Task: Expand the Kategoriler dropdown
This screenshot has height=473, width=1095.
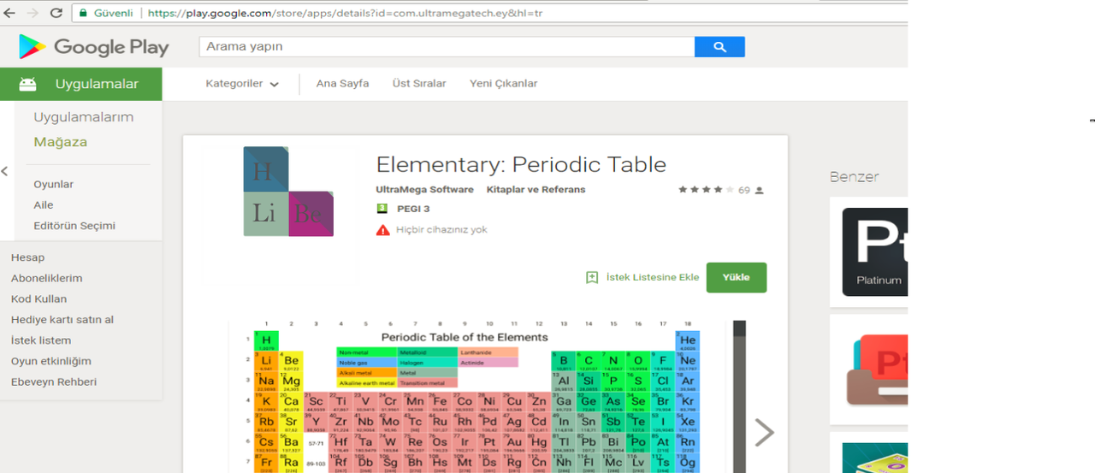Action: click(242, 84)
